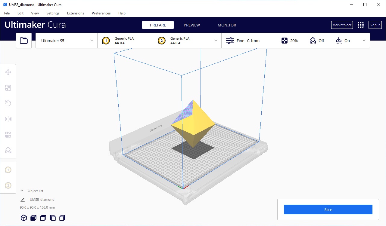Switch to right side view cube

62,218
